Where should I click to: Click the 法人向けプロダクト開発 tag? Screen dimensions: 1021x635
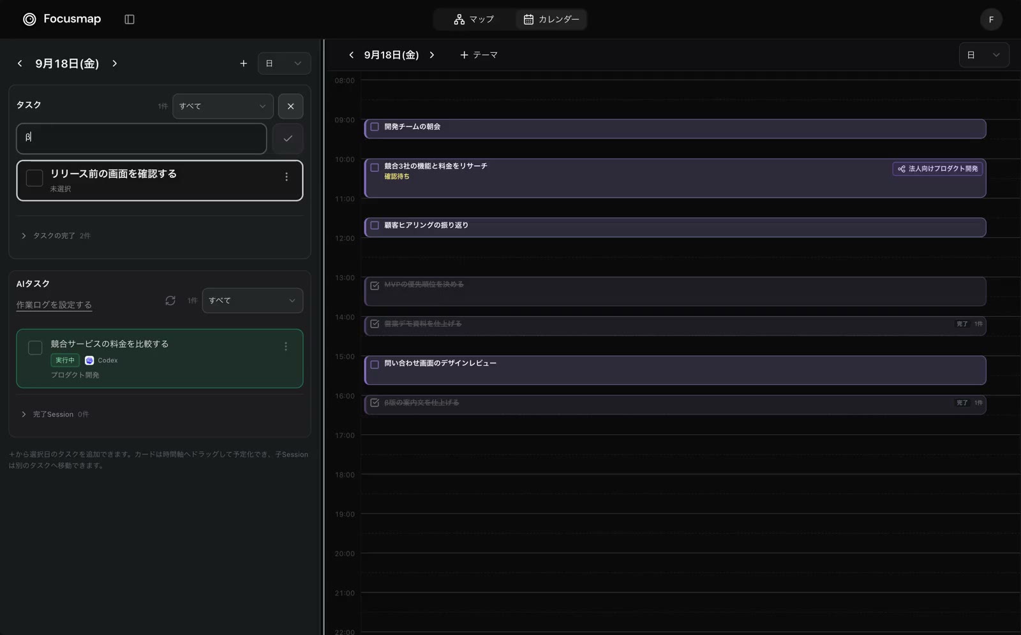[x=937, y=169]
